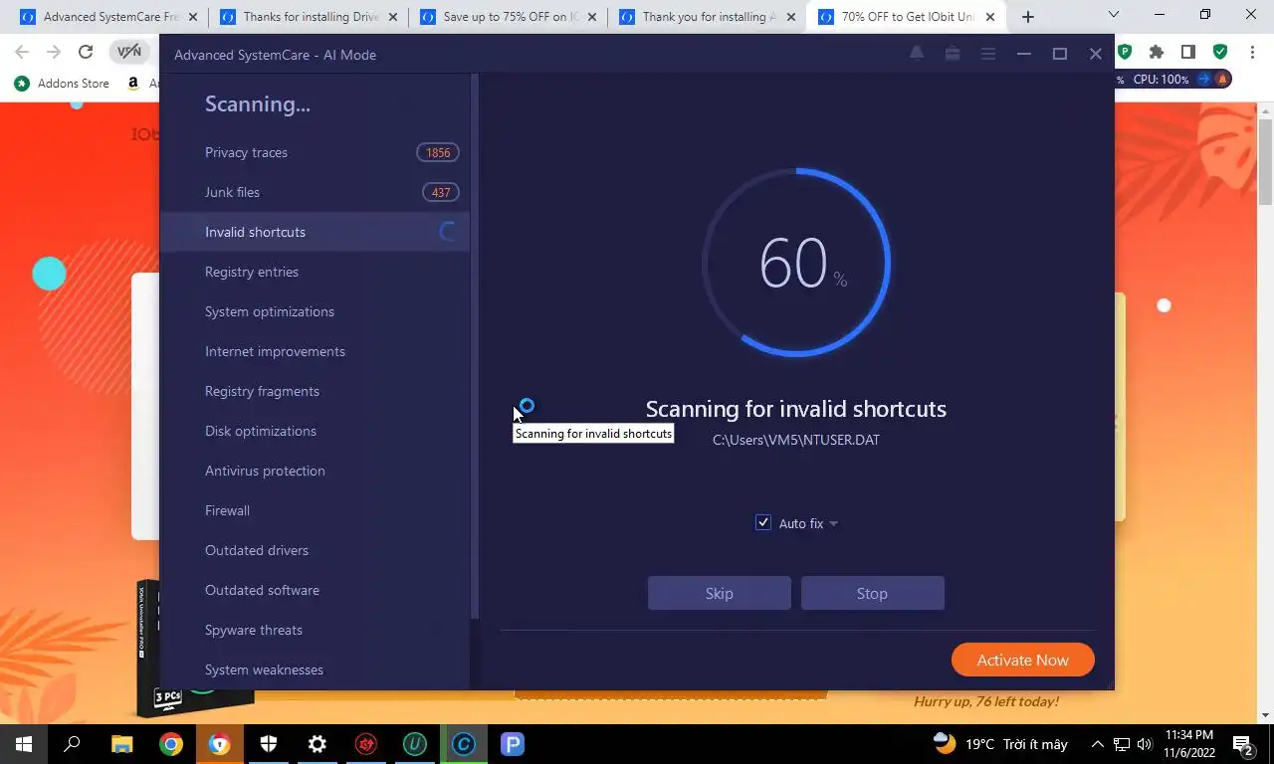Open Google Chrome from the taskbar
Viewport: 1274px width, 764px height.
(x=170, y=744)
